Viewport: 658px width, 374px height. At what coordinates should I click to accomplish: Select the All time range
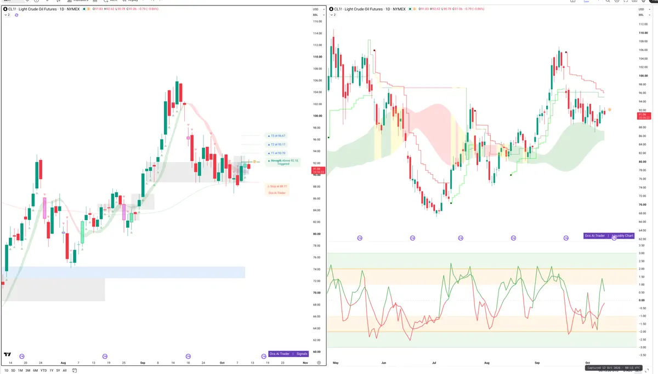65,371
